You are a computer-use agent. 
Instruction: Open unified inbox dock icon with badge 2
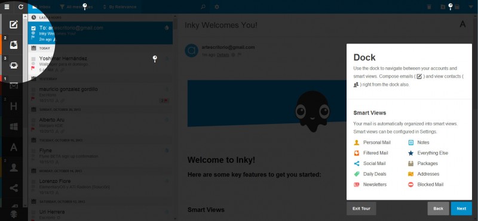pyautogui.click(x=13, y=45)
